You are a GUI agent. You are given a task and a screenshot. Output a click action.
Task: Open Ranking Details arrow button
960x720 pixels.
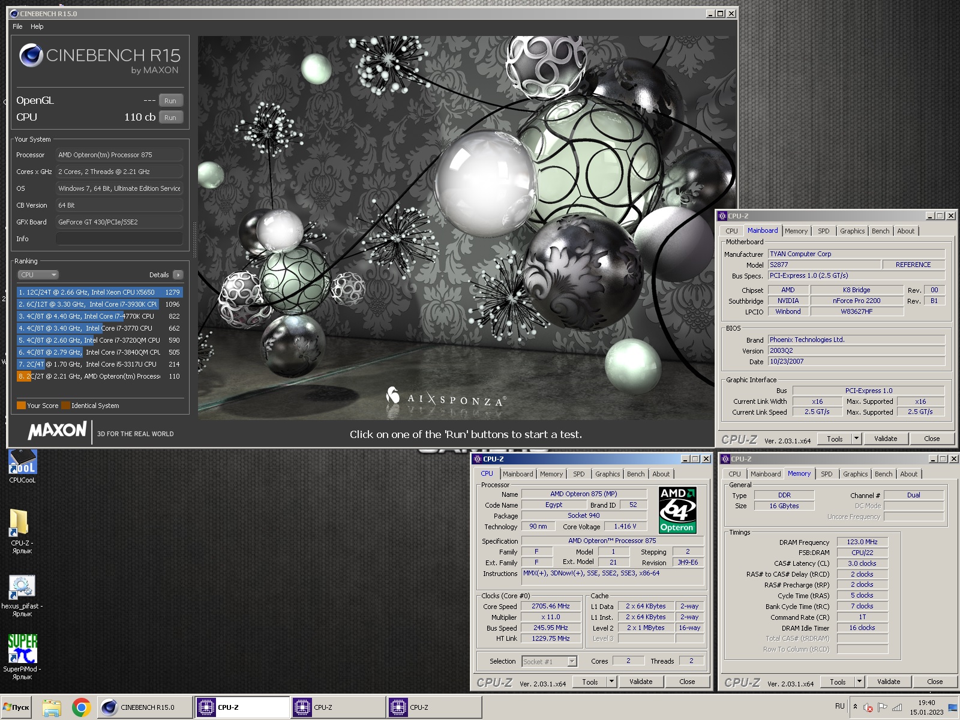click(178, 275)
